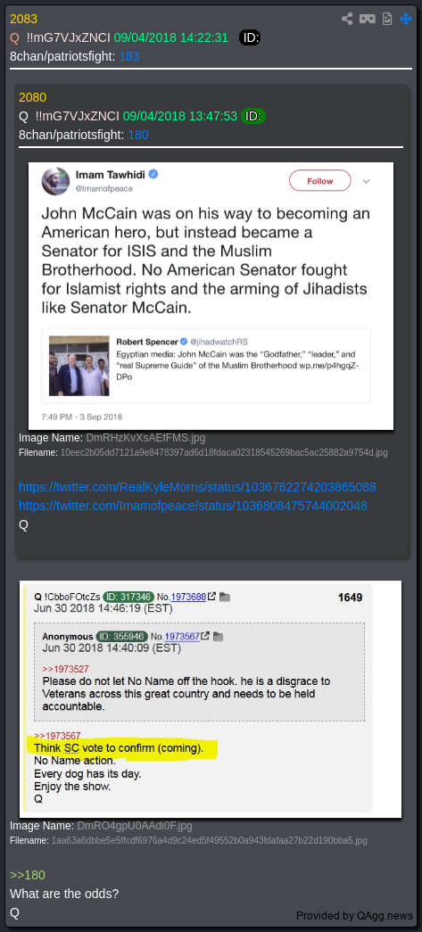Click the Follow button on tweet
This screenshot has width=422, height=932.
(319, 181)
